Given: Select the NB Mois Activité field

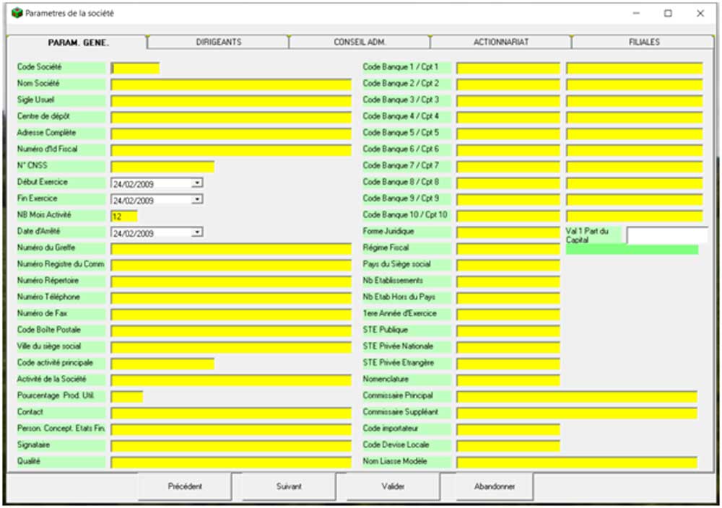Looking at the screenshot, I should click(x=123, y=216).
